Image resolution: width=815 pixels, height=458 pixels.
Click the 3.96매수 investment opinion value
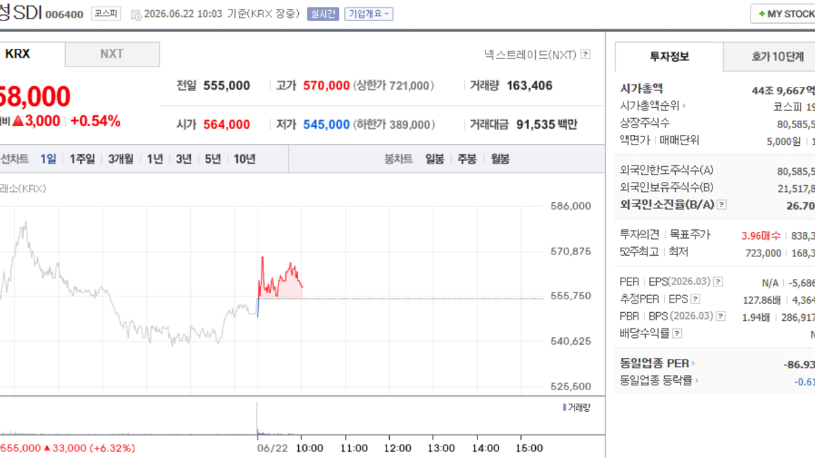click(761, 235)
